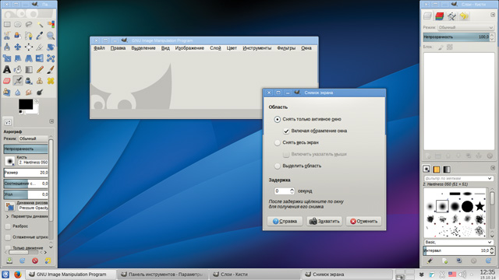Select the Alignment tool

[x=29, y=47]
